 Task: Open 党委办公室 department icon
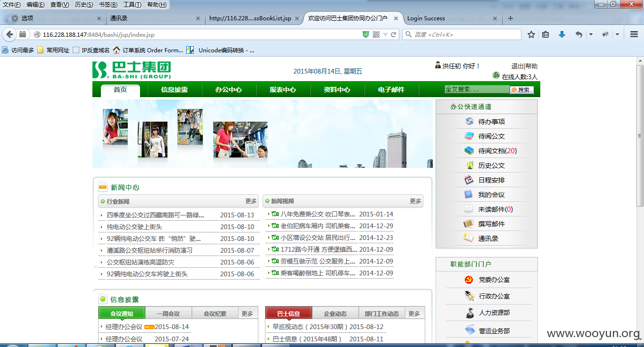point(469,280)
